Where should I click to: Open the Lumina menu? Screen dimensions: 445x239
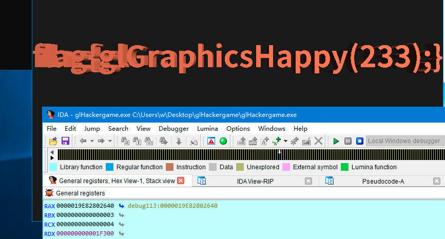coord(207,129)
